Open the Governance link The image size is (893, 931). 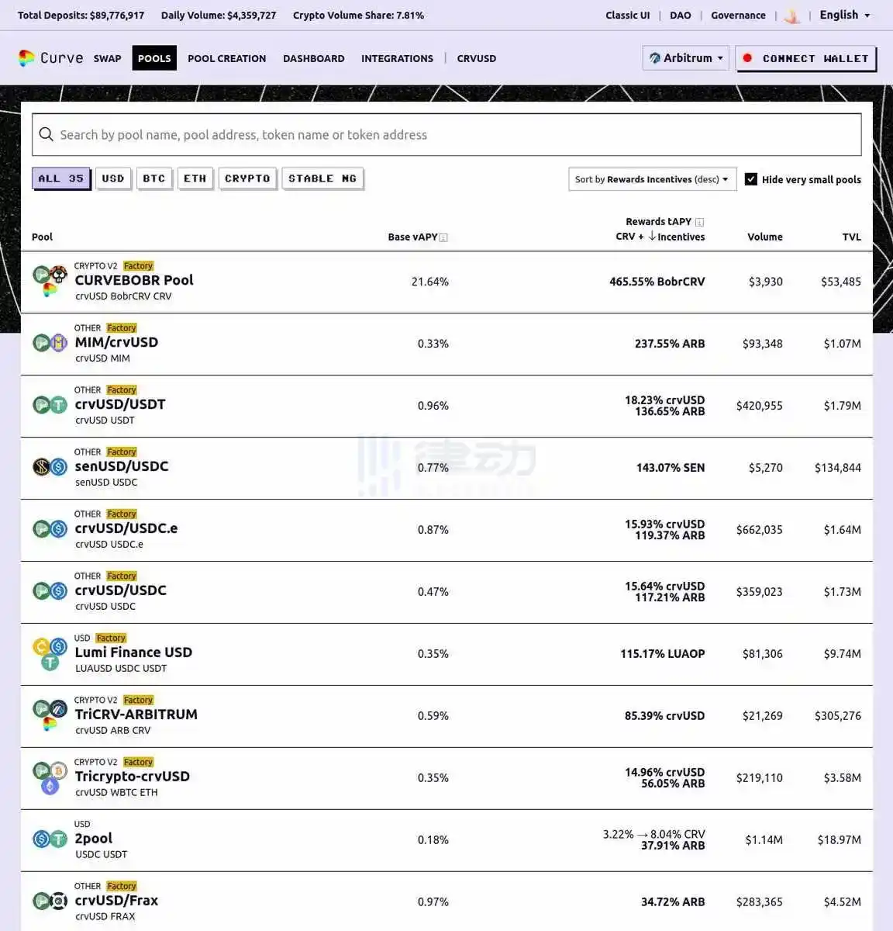click(x=739, y=16)
